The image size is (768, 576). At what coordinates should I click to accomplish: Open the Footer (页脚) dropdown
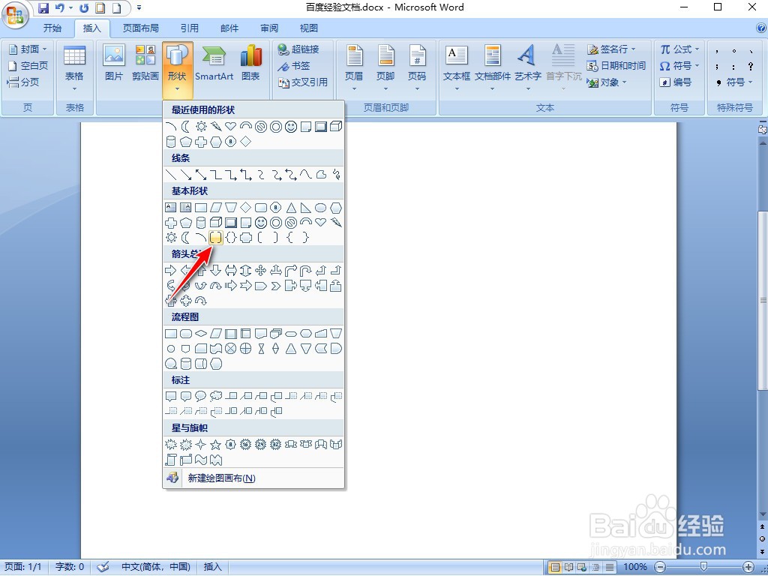(385, 67)
